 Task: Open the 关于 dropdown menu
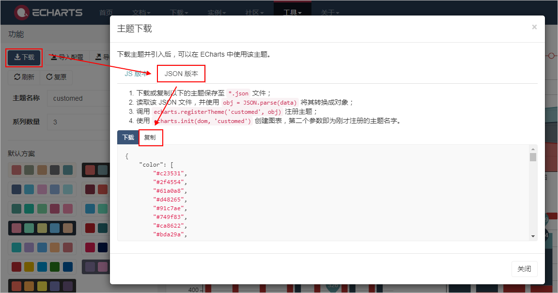(x=330, y=13)
